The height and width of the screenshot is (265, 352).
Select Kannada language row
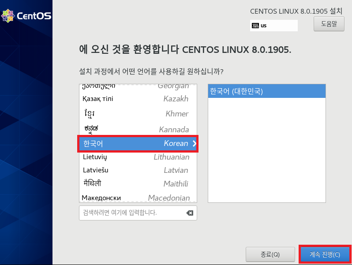[138, 129]
